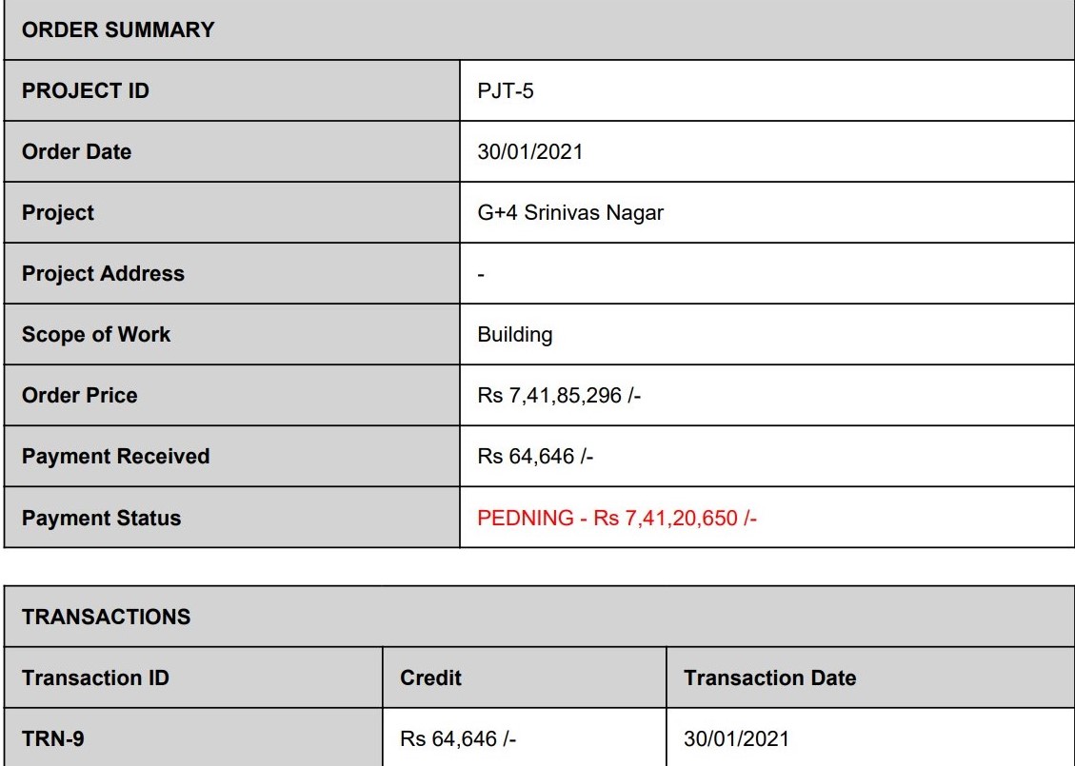Click the Credit column header
Viewport: 1075px width, 766px height.
tap(430, 678)
